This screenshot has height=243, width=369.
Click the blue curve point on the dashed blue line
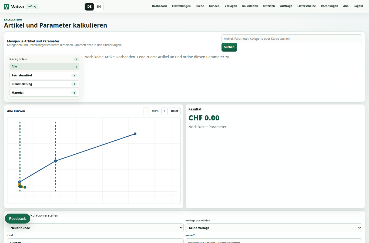pyautogui.click(x=55, y=161)
